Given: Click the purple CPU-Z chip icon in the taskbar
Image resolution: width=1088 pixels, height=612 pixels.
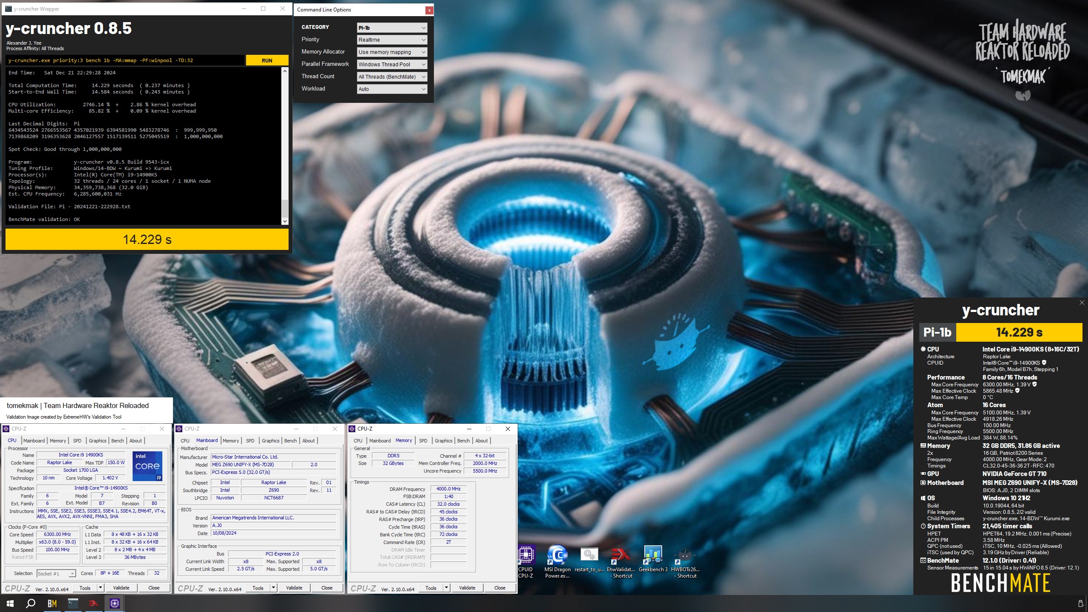Looking at the screenshot, I should [x=115, y=603].
